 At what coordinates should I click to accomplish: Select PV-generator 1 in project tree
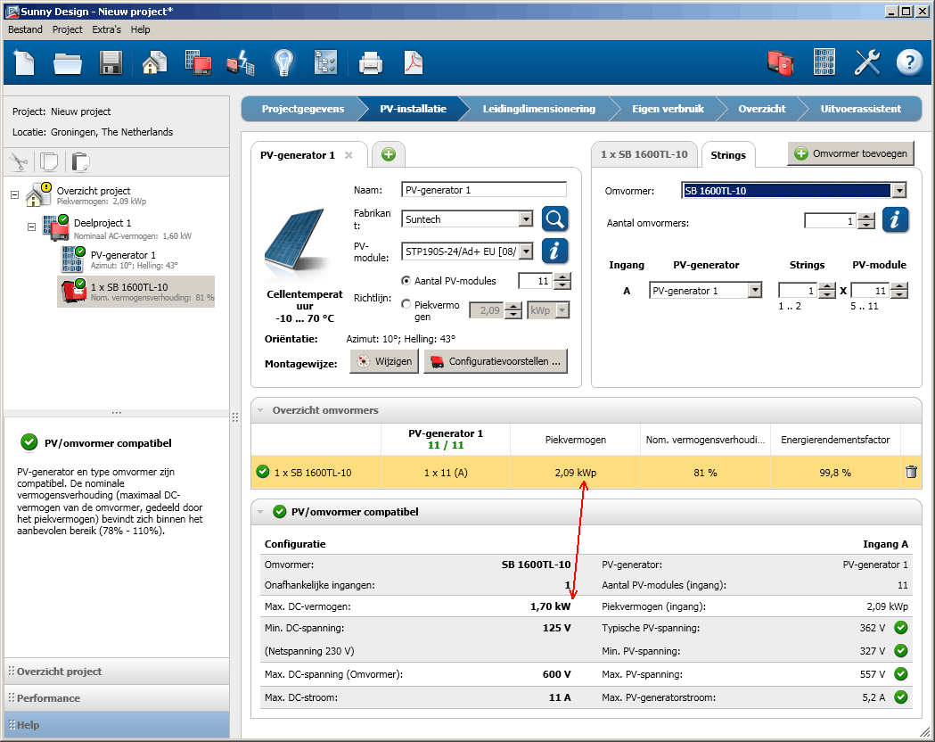[122, 260]
